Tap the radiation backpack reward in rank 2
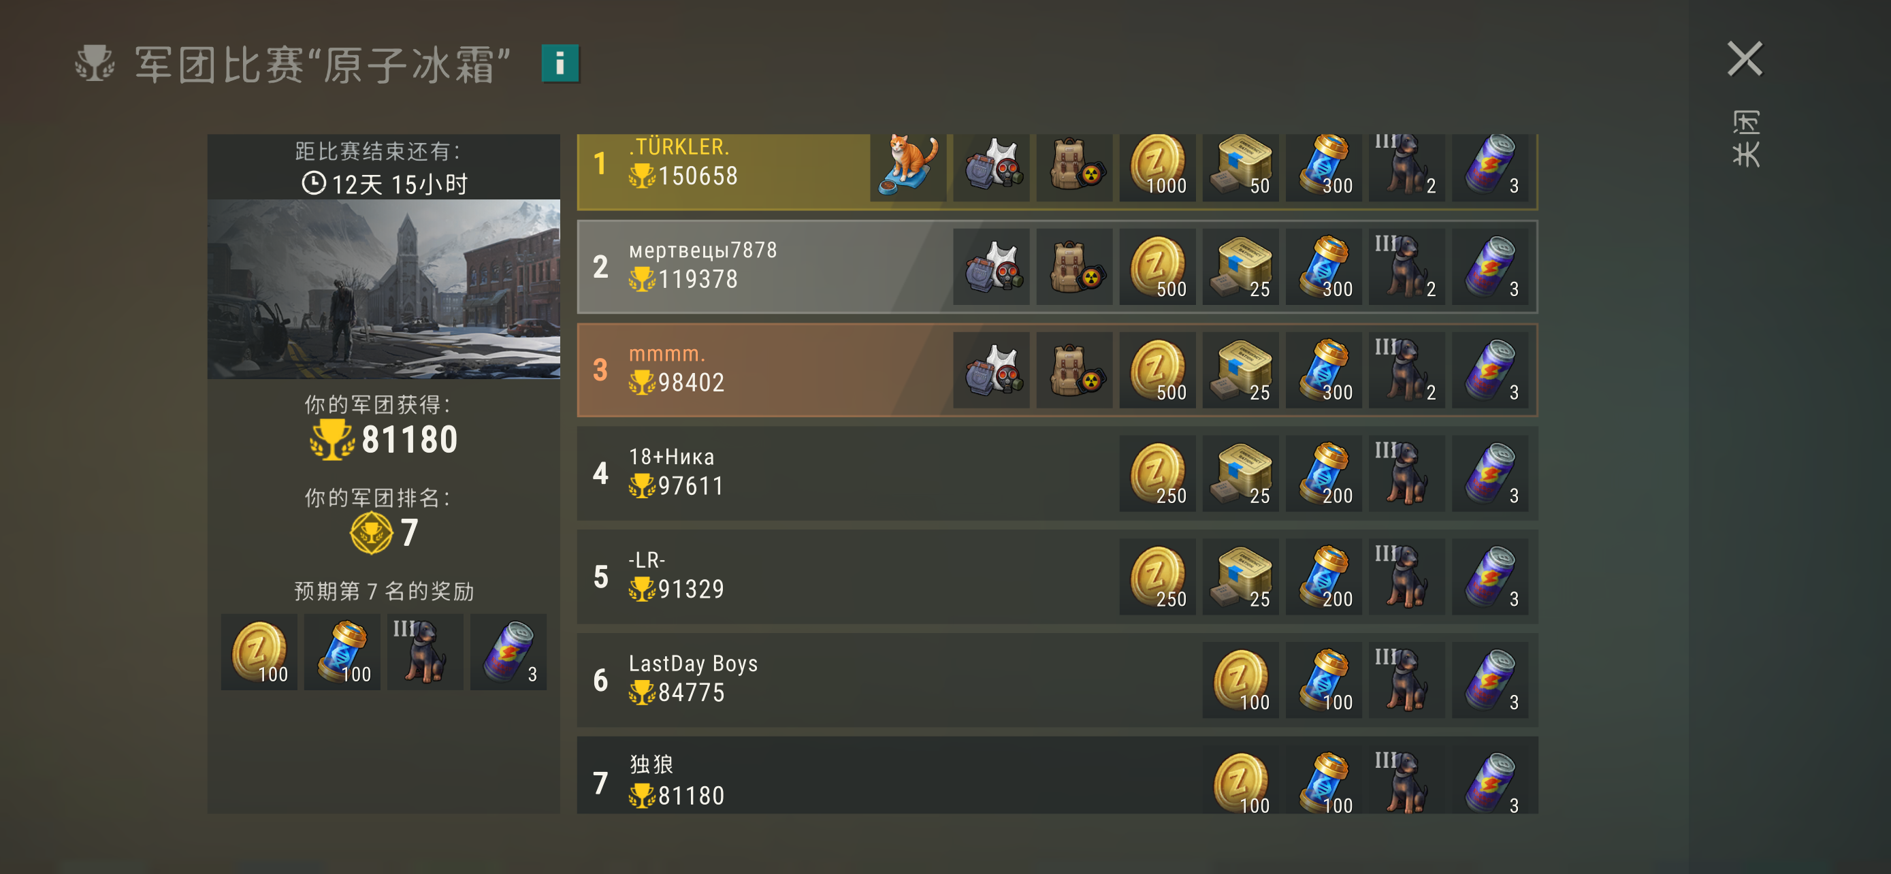1891x874 pixels. point(1074,267)
